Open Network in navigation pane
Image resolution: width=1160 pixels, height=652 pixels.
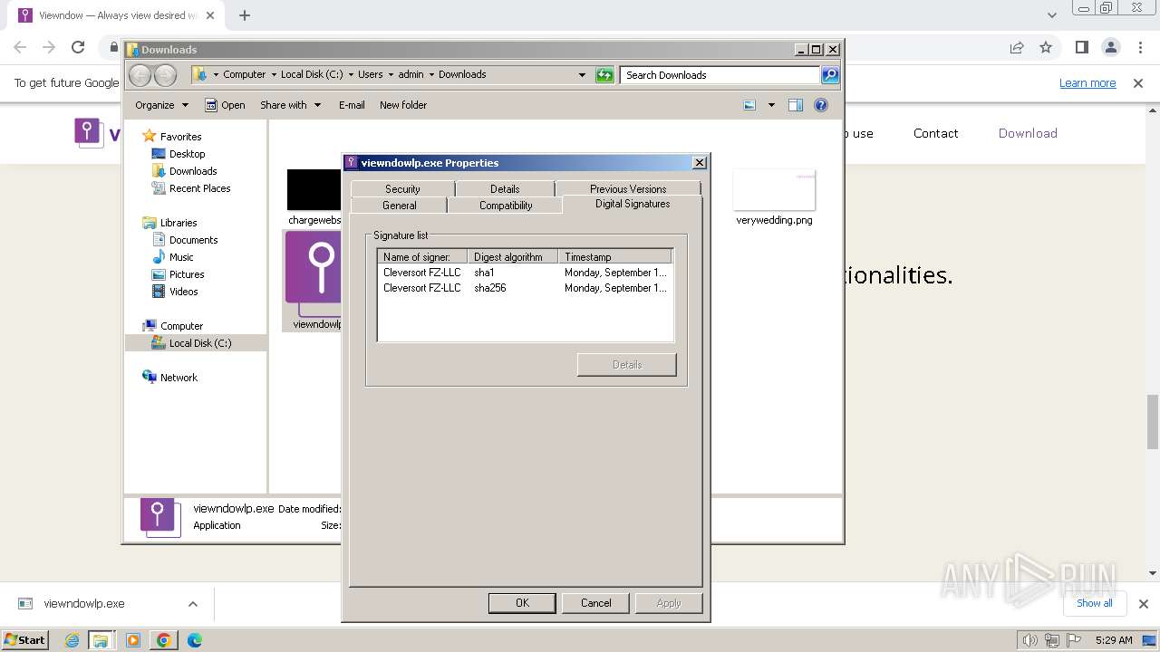pos(179,378)
